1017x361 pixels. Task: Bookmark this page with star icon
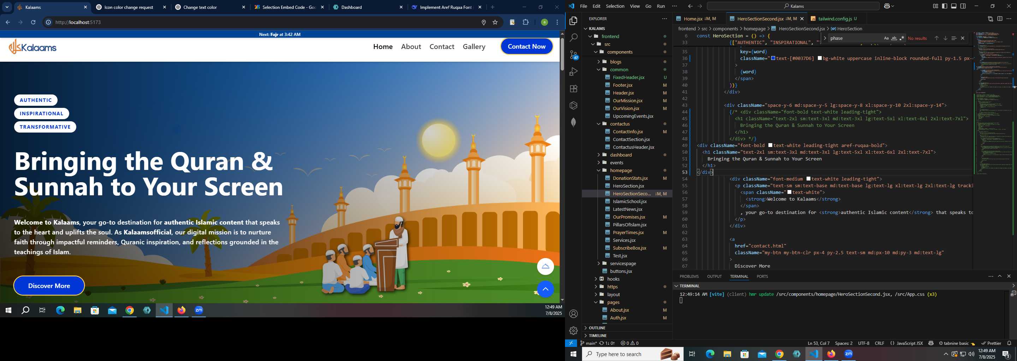(x=495, y=23)
